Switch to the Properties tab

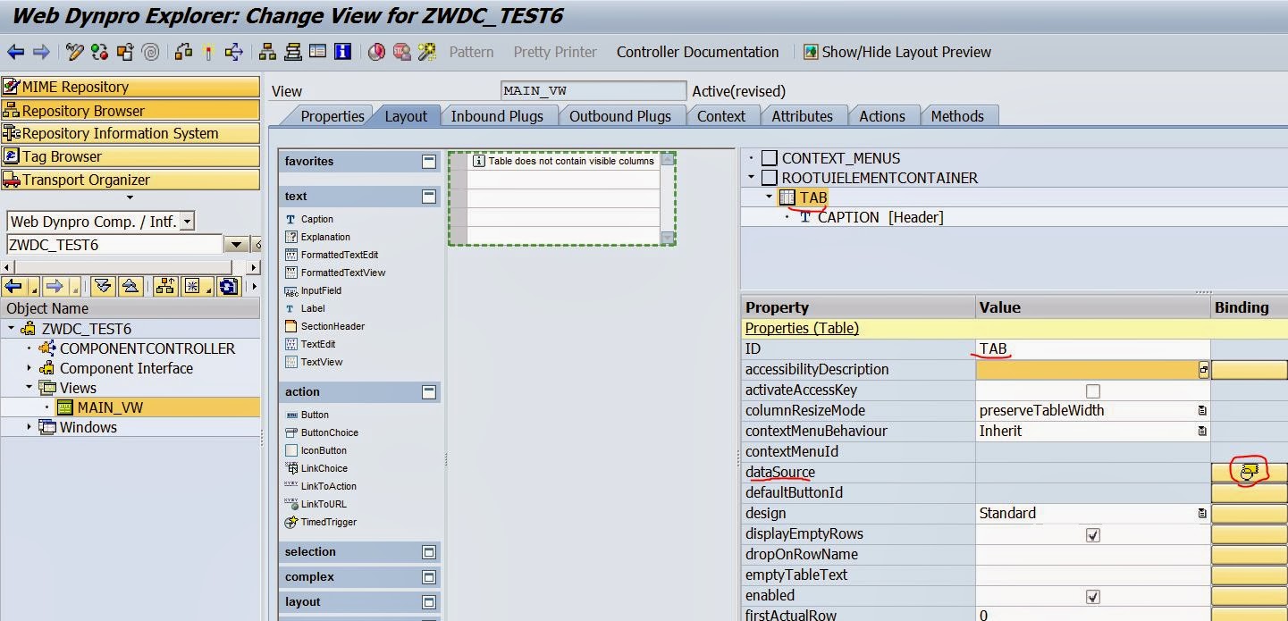click(332, 116)
